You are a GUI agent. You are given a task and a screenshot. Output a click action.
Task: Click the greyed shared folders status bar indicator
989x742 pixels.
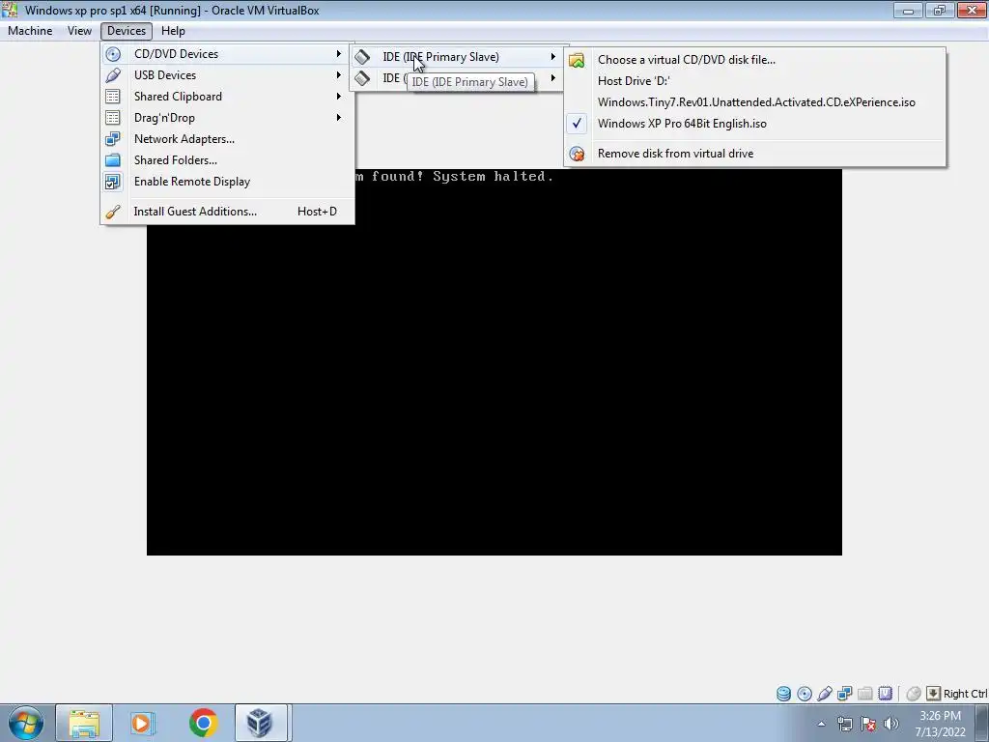(x=865, y=694)
